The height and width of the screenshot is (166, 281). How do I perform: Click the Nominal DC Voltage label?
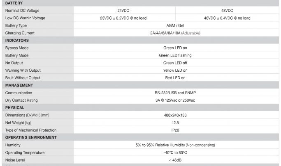(22, 11)
